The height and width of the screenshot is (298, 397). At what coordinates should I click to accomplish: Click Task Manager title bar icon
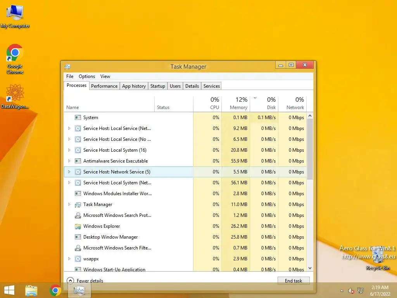[67, 67]
